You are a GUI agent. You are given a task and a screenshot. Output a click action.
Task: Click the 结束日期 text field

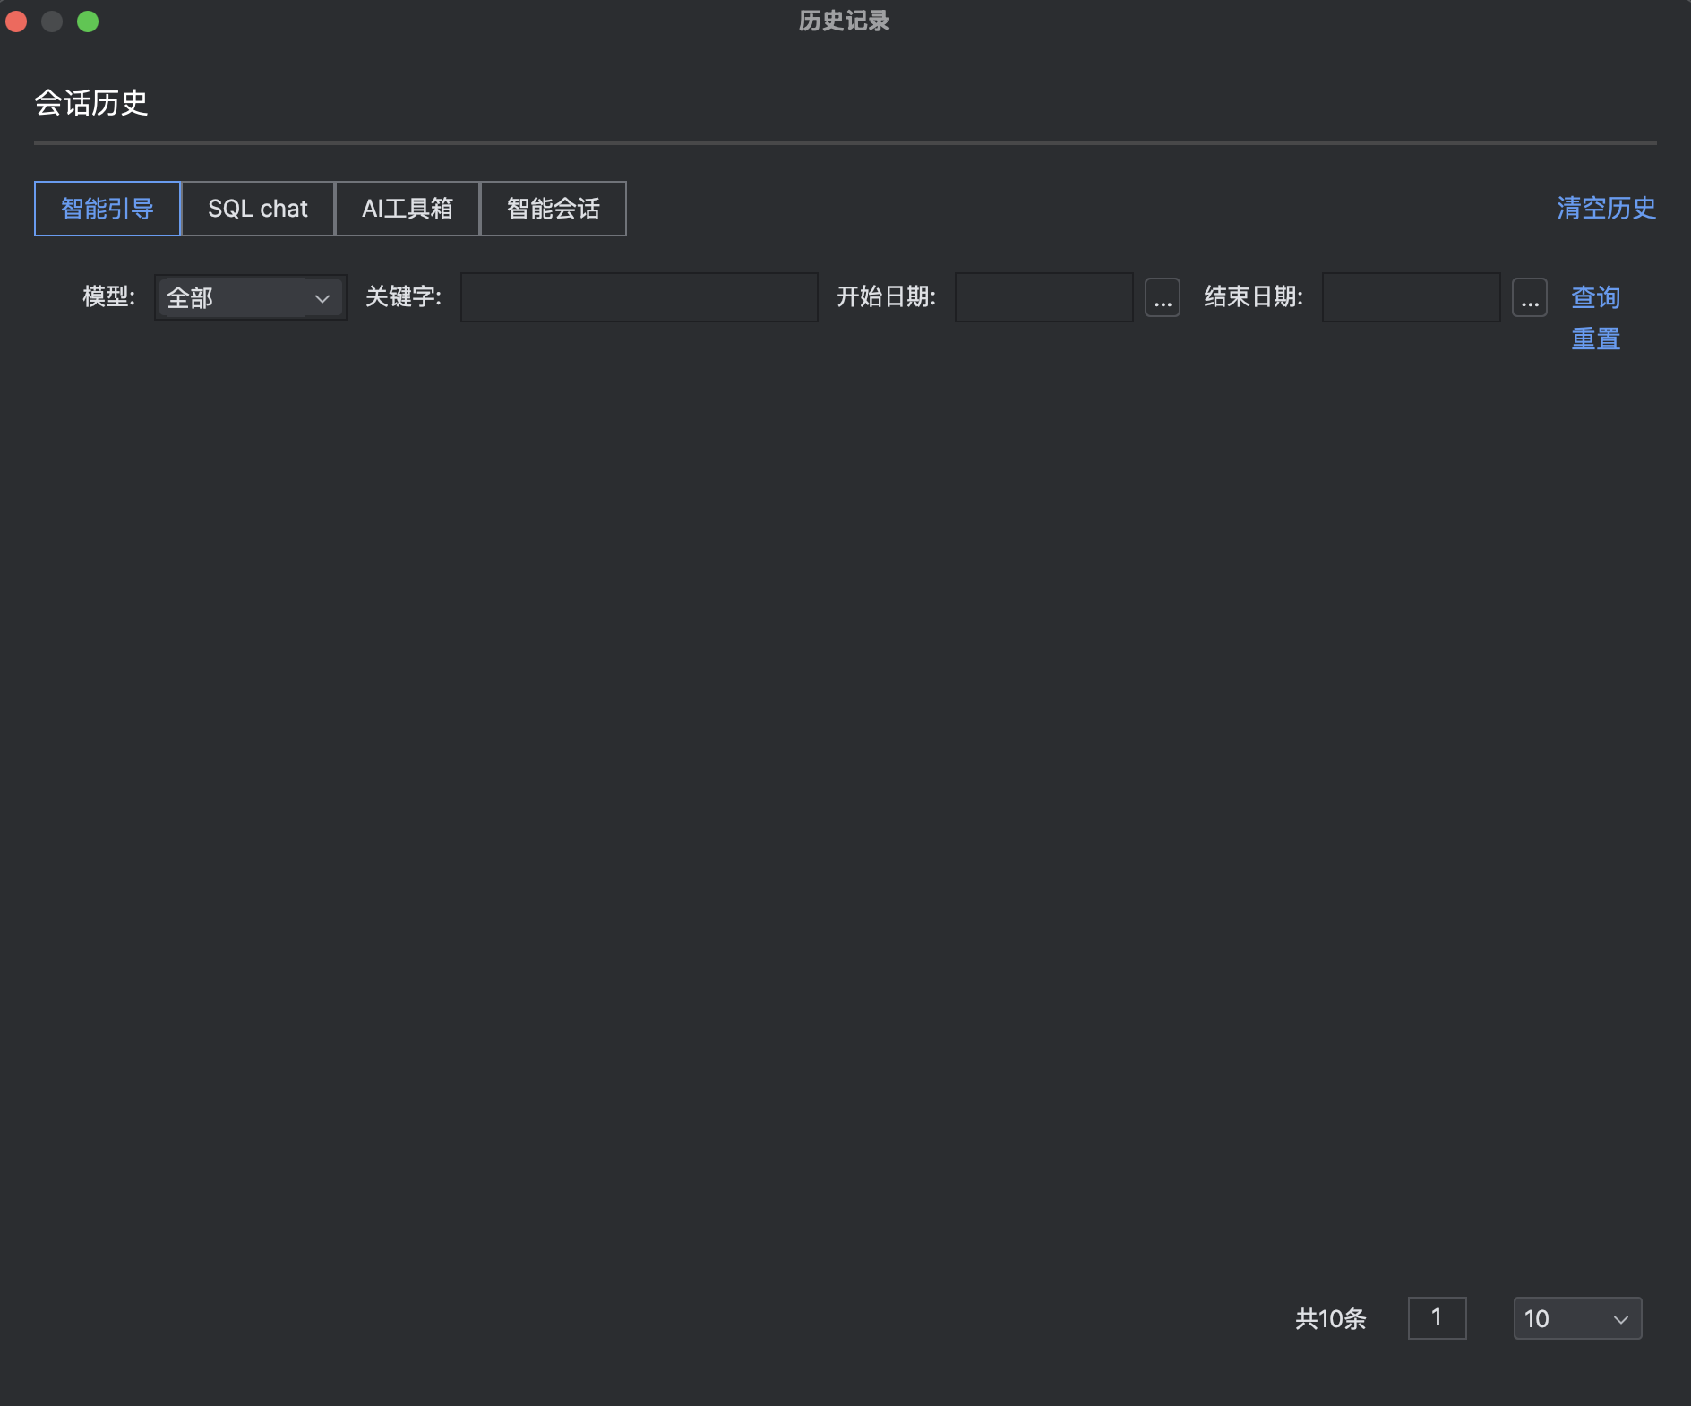[x=1411, y=297]
